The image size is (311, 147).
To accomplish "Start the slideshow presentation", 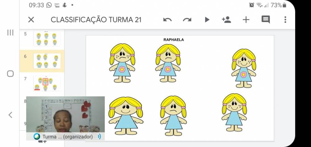I will coord(207,20).
